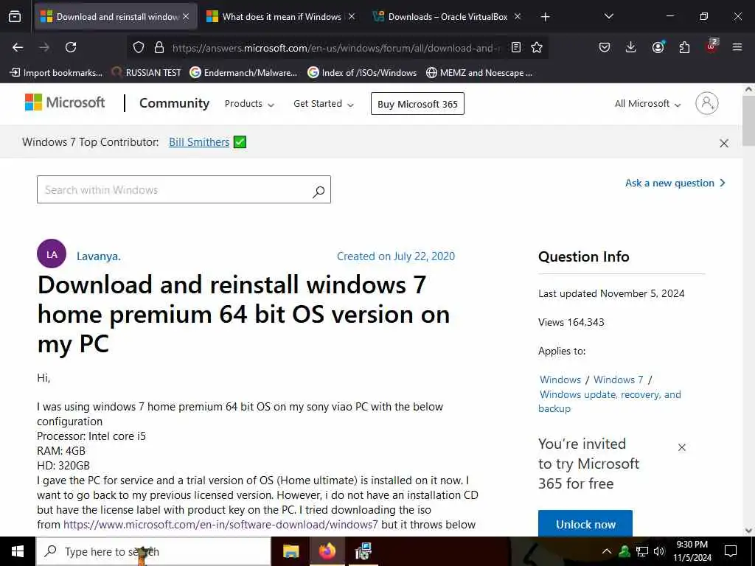Screen dimensions: 755x566
Task: Click the page vertical scrollbar thumb
Action: point(748,120)
